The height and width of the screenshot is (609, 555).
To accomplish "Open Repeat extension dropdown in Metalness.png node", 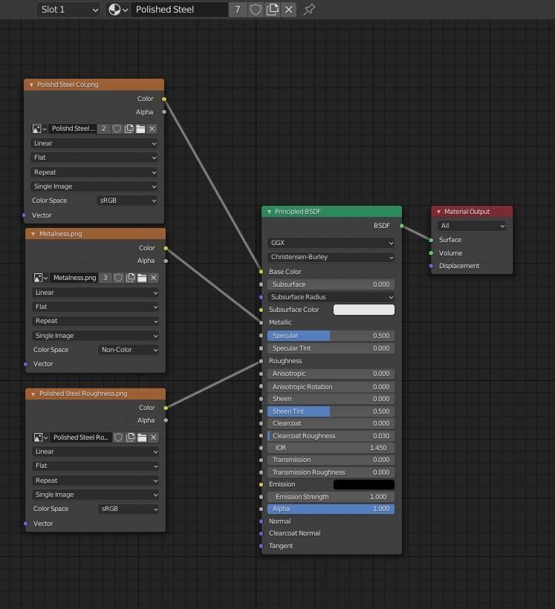I will pos(96,321).
